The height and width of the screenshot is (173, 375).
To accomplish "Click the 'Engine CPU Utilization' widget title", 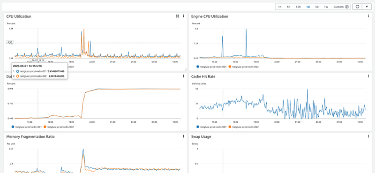I will [x=210, y=16].
